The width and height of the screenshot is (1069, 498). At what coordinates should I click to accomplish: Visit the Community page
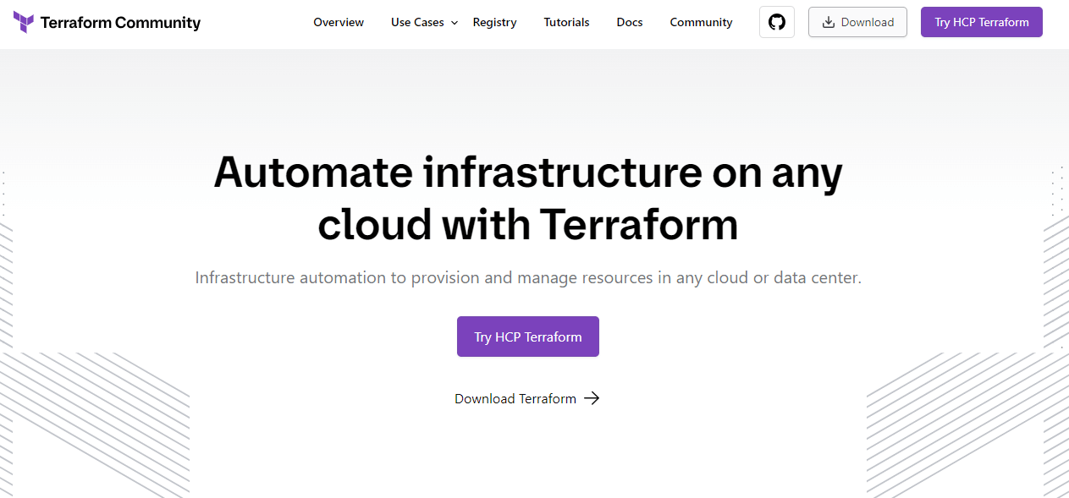click(x=701, y=22)
